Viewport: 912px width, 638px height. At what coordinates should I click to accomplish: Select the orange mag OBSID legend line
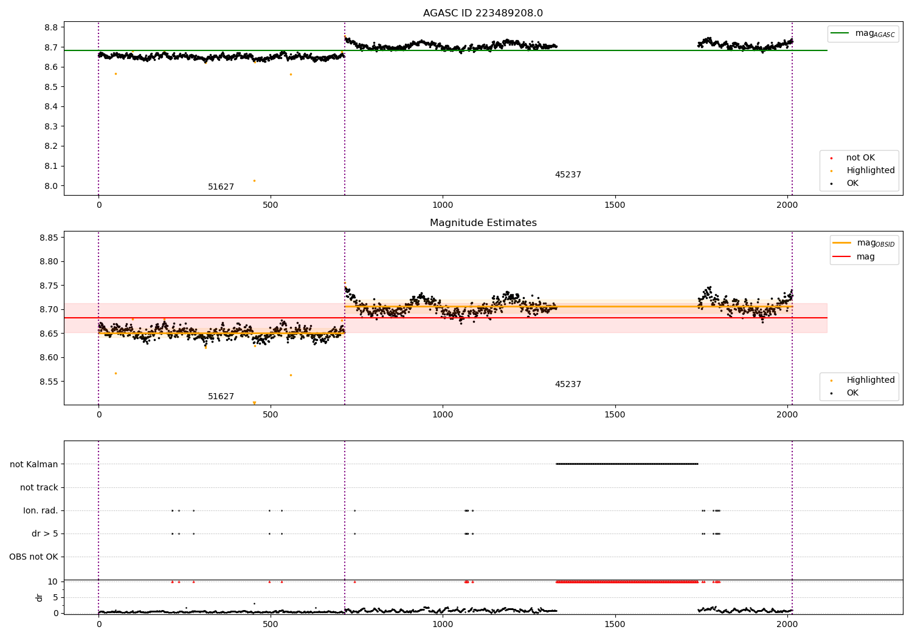(x=842, y=243)
